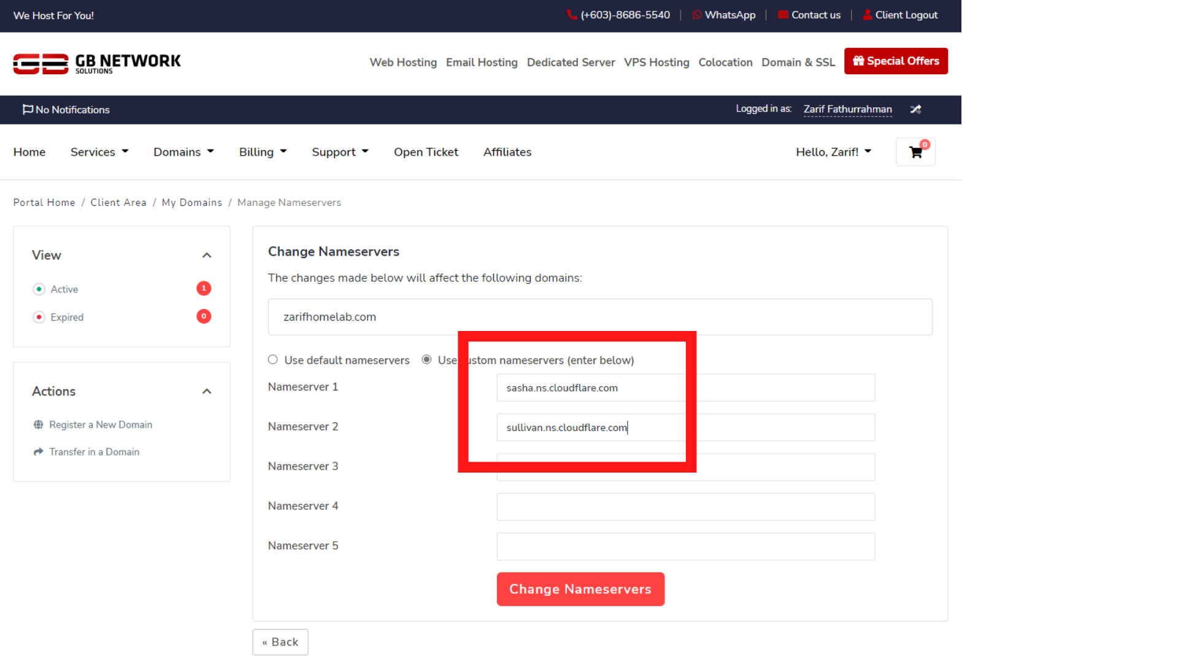Click the Nameserver 4 input field
The image size is (1178, 662).
coord(685,507)
